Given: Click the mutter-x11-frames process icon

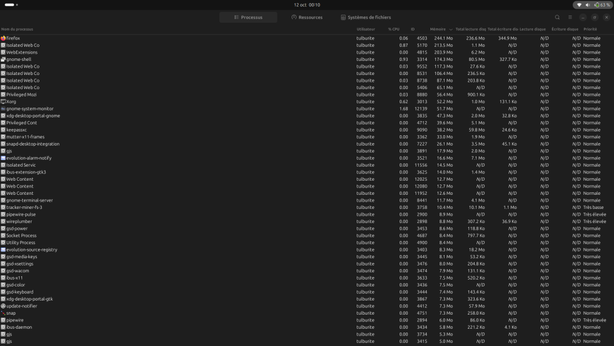Looking at the screenshot, I should coord(3,137).
